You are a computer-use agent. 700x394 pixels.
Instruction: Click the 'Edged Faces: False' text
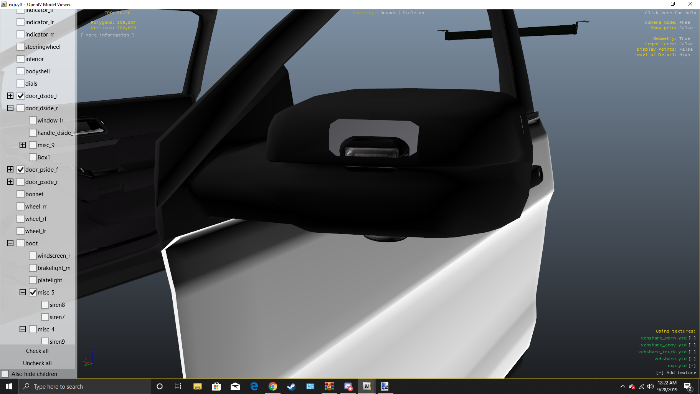pos(669,44)
